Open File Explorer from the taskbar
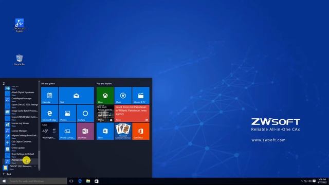This screenshot has height=185, width=329. point(88,181)
